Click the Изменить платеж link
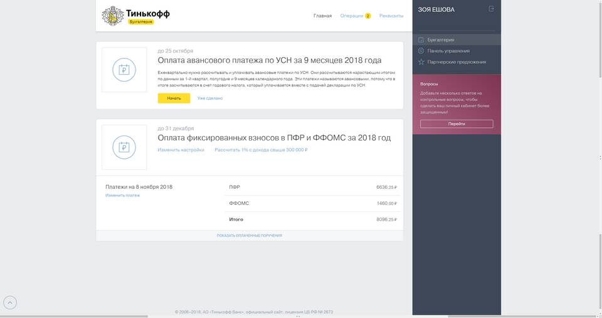The image size is (602, 318). coord(122,195)
